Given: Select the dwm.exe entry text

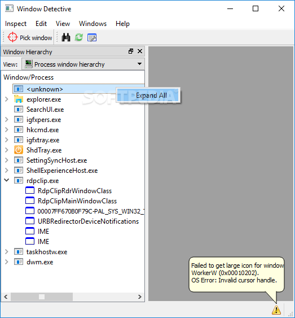Looking at the screenshot, I should [39, 262].
